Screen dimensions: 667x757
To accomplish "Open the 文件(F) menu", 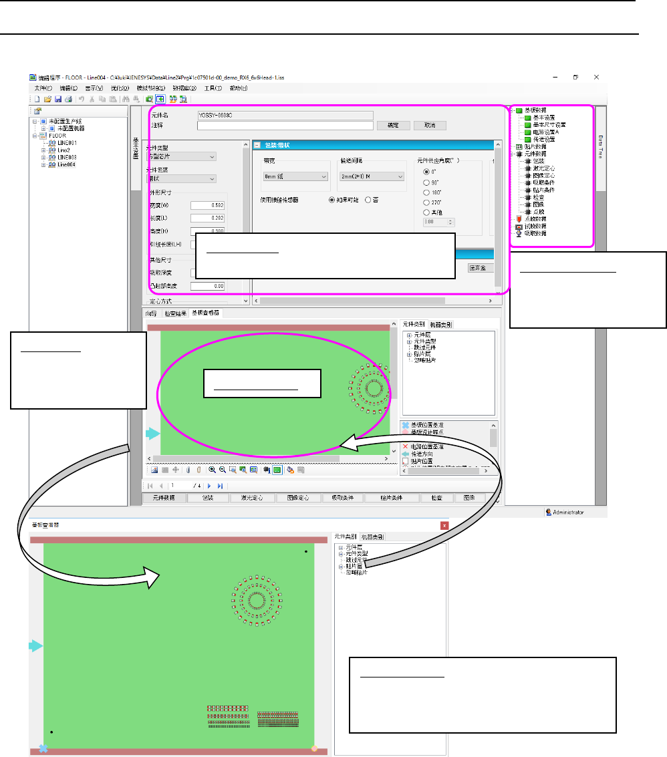I will click(43, 88).
